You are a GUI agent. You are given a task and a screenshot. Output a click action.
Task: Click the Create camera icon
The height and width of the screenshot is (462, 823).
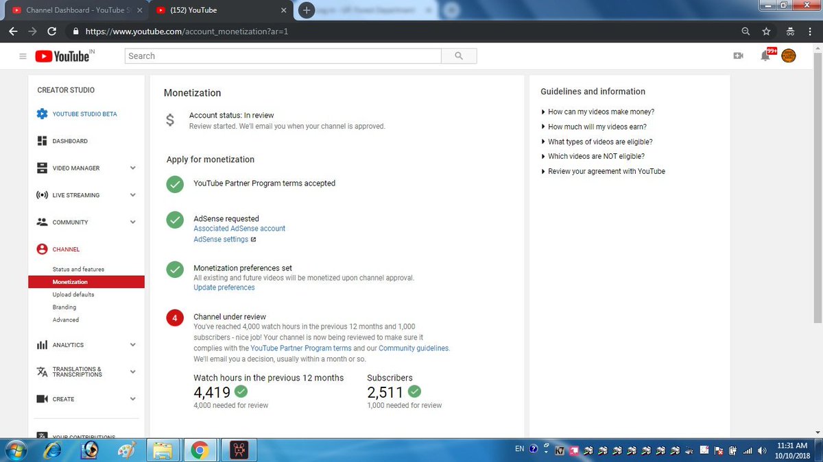coord(42,399)
